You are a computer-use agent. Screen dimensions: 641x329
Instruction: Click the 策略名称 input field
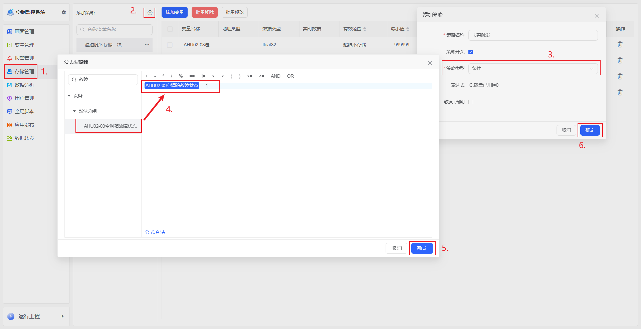pos(533,35)
